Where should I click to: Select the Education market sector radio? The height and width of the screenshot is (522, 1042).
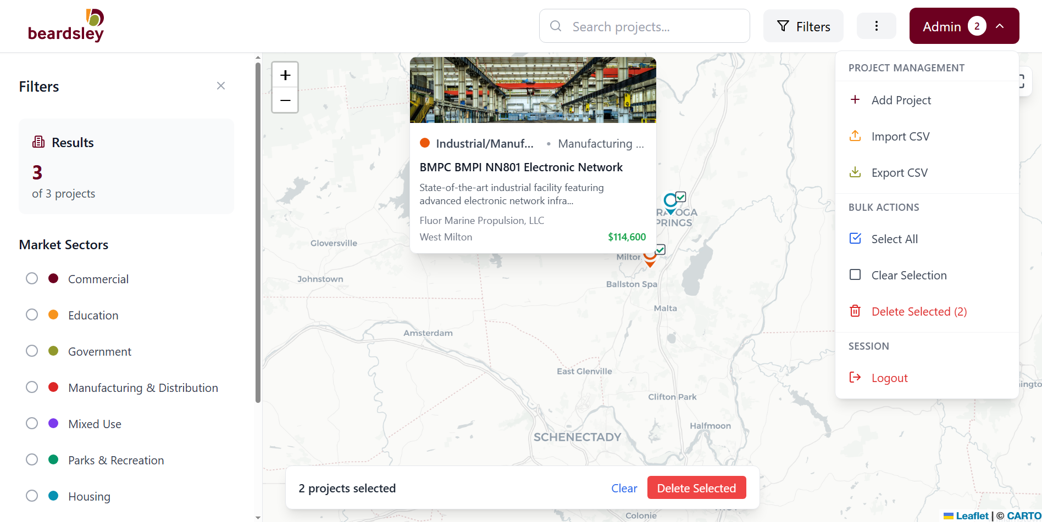pos(32,315)
